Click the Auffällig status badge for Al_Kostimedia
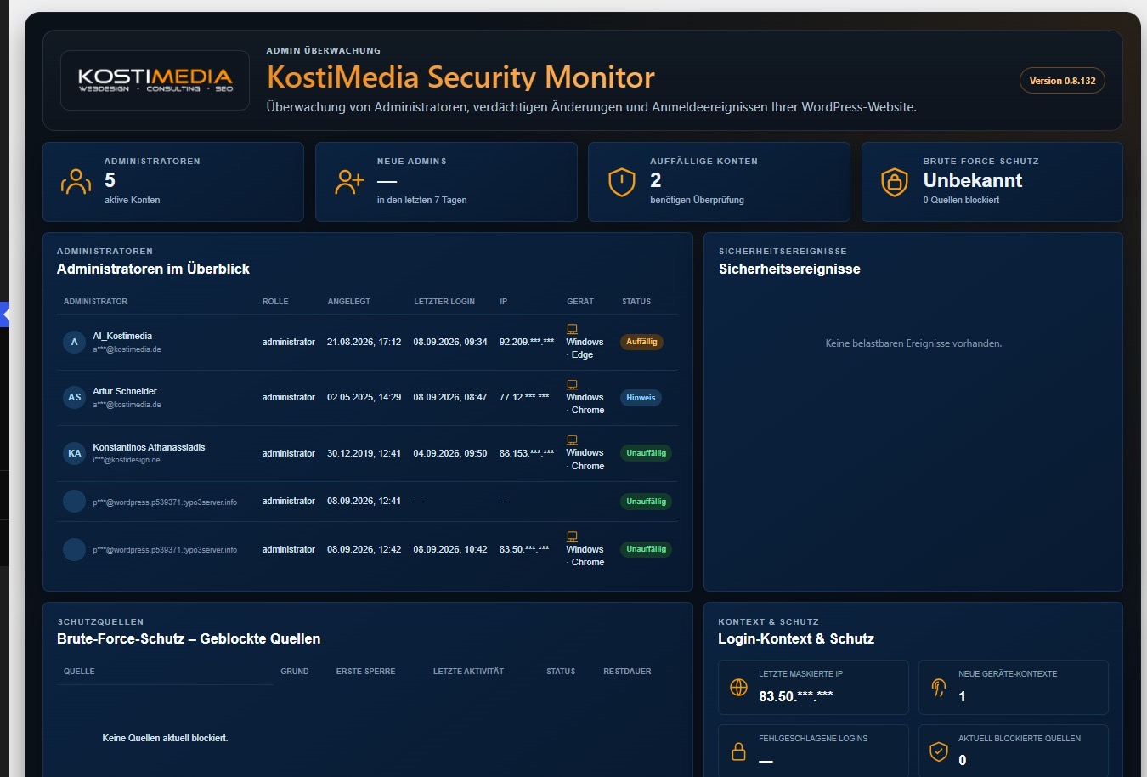 (641, 342)
